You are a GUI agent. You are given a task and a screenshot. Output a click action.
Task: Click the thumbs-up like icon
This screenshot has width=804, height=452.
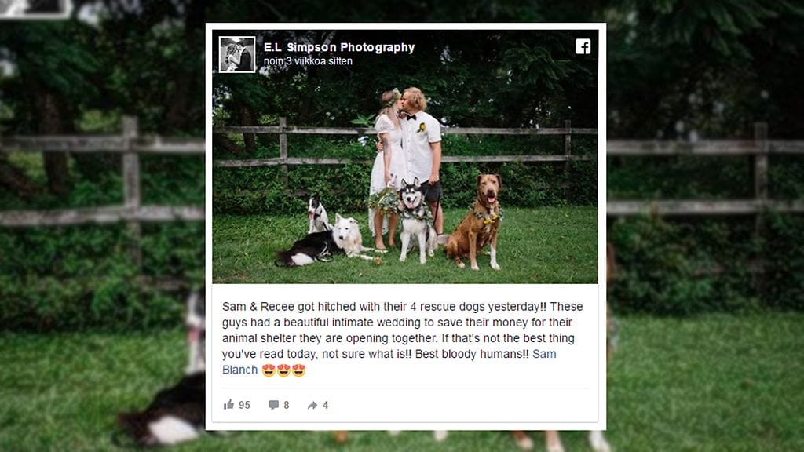(x=228, y=405)
